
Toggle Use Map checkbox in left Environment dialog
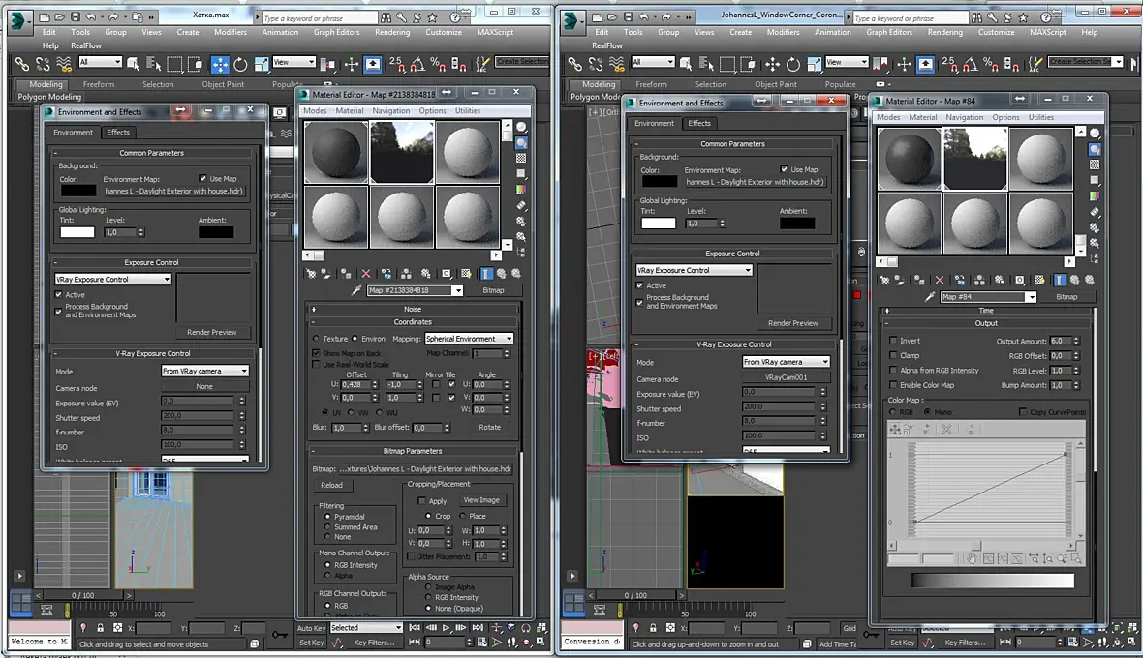tap(203, 178)
